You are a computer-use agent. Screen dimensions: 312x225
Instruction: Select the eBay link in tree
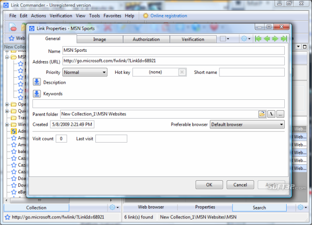click(18, 192)
